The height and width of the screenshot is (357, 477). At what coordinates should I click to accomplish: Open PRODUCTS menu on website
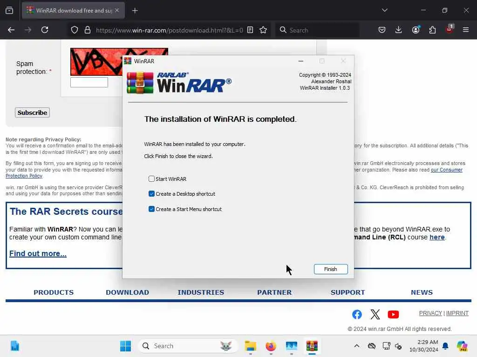tap(54, 292)
